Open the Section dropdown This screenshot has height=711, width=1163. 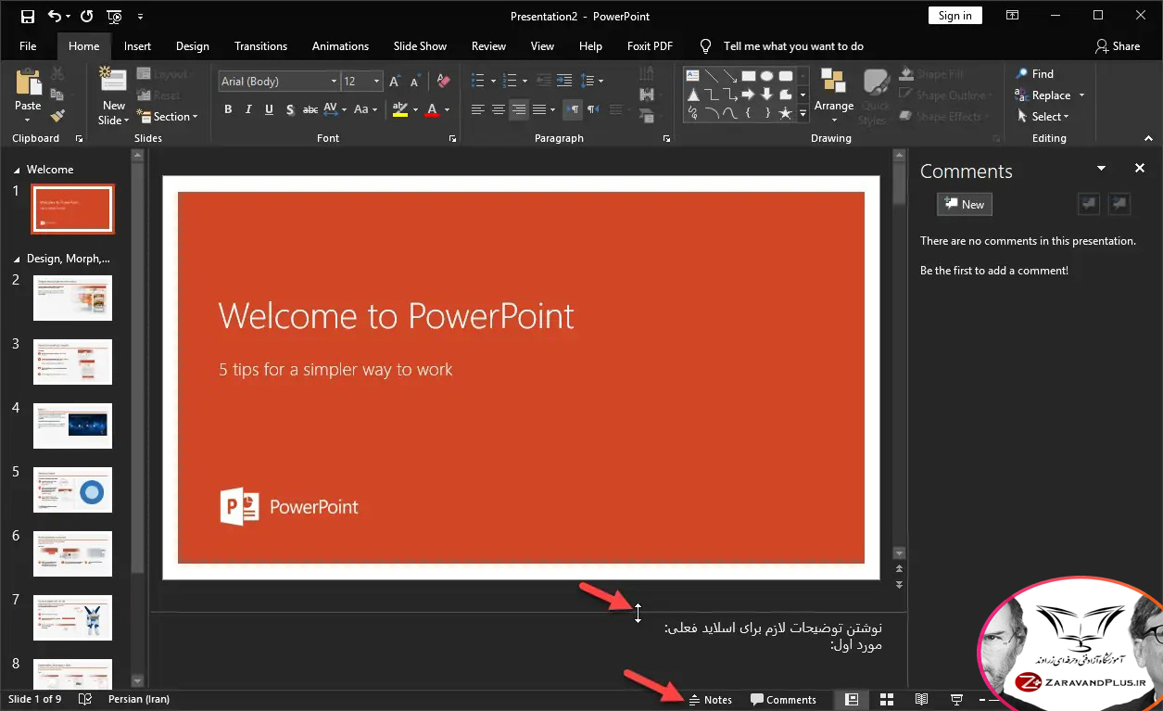[x=168, y=117]
